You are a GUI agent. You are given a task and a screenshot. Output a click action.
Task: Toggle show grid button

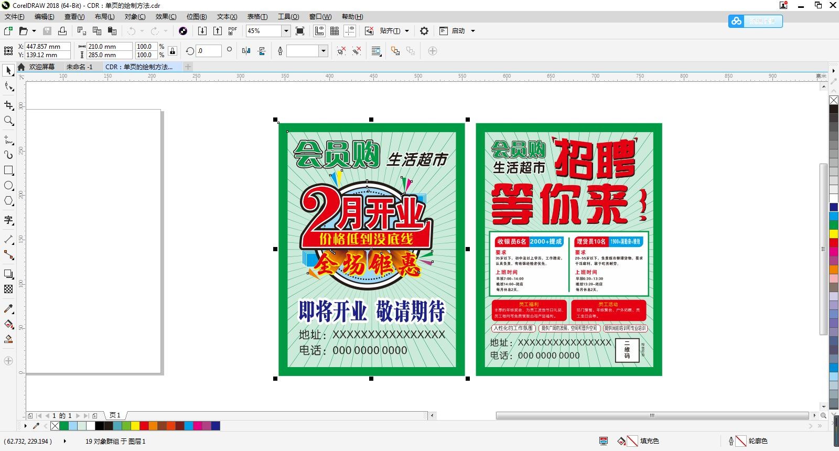click(x=335, y=31)
